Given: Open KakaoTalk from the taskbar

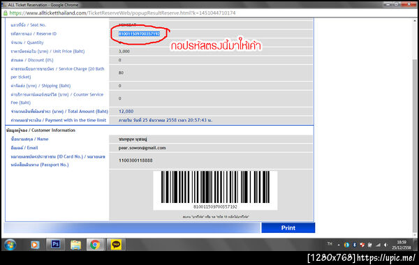Looking at the screenshot, I should 116,245.
